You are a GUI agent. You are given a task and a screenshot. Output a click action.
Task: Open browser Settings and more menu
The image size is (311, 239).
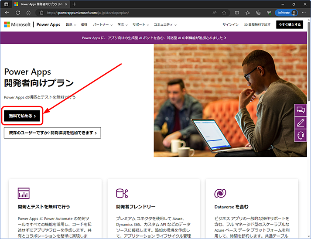(x=304, y=13)
